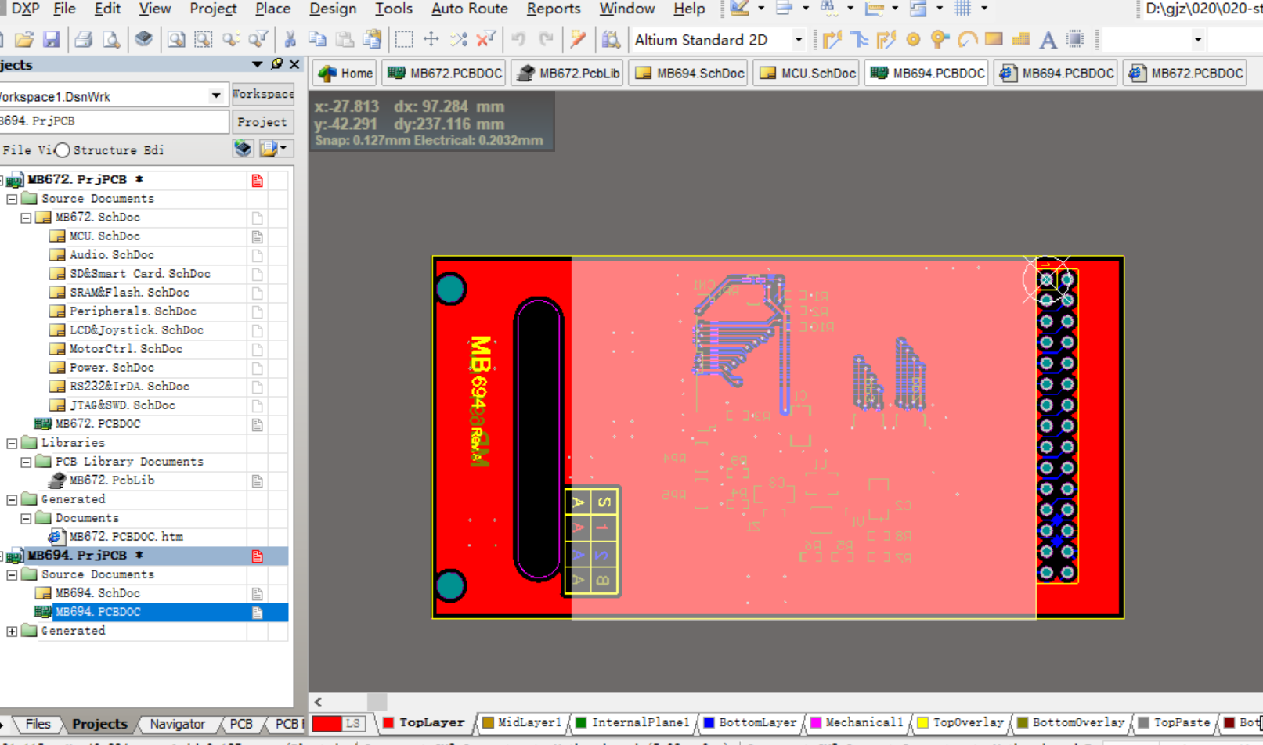This screenshot has width=1263, height=745.
Task: Select the Place Component chip icon
Action: 1075,39
